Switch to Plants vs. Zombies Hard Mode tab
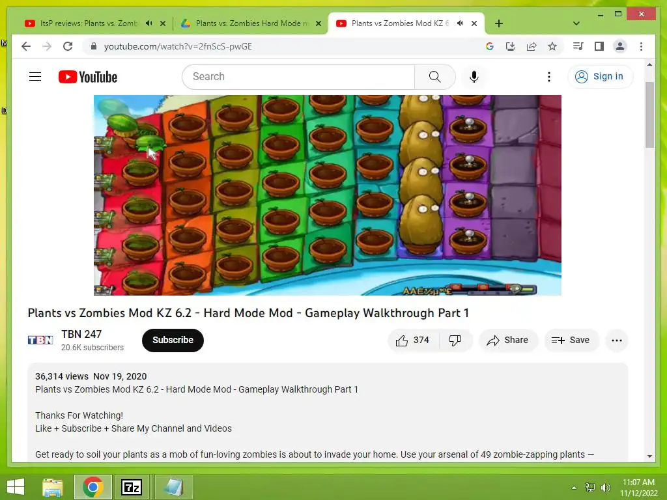The height and width of the screenshot is (500, 667). (x=251, y=23)
